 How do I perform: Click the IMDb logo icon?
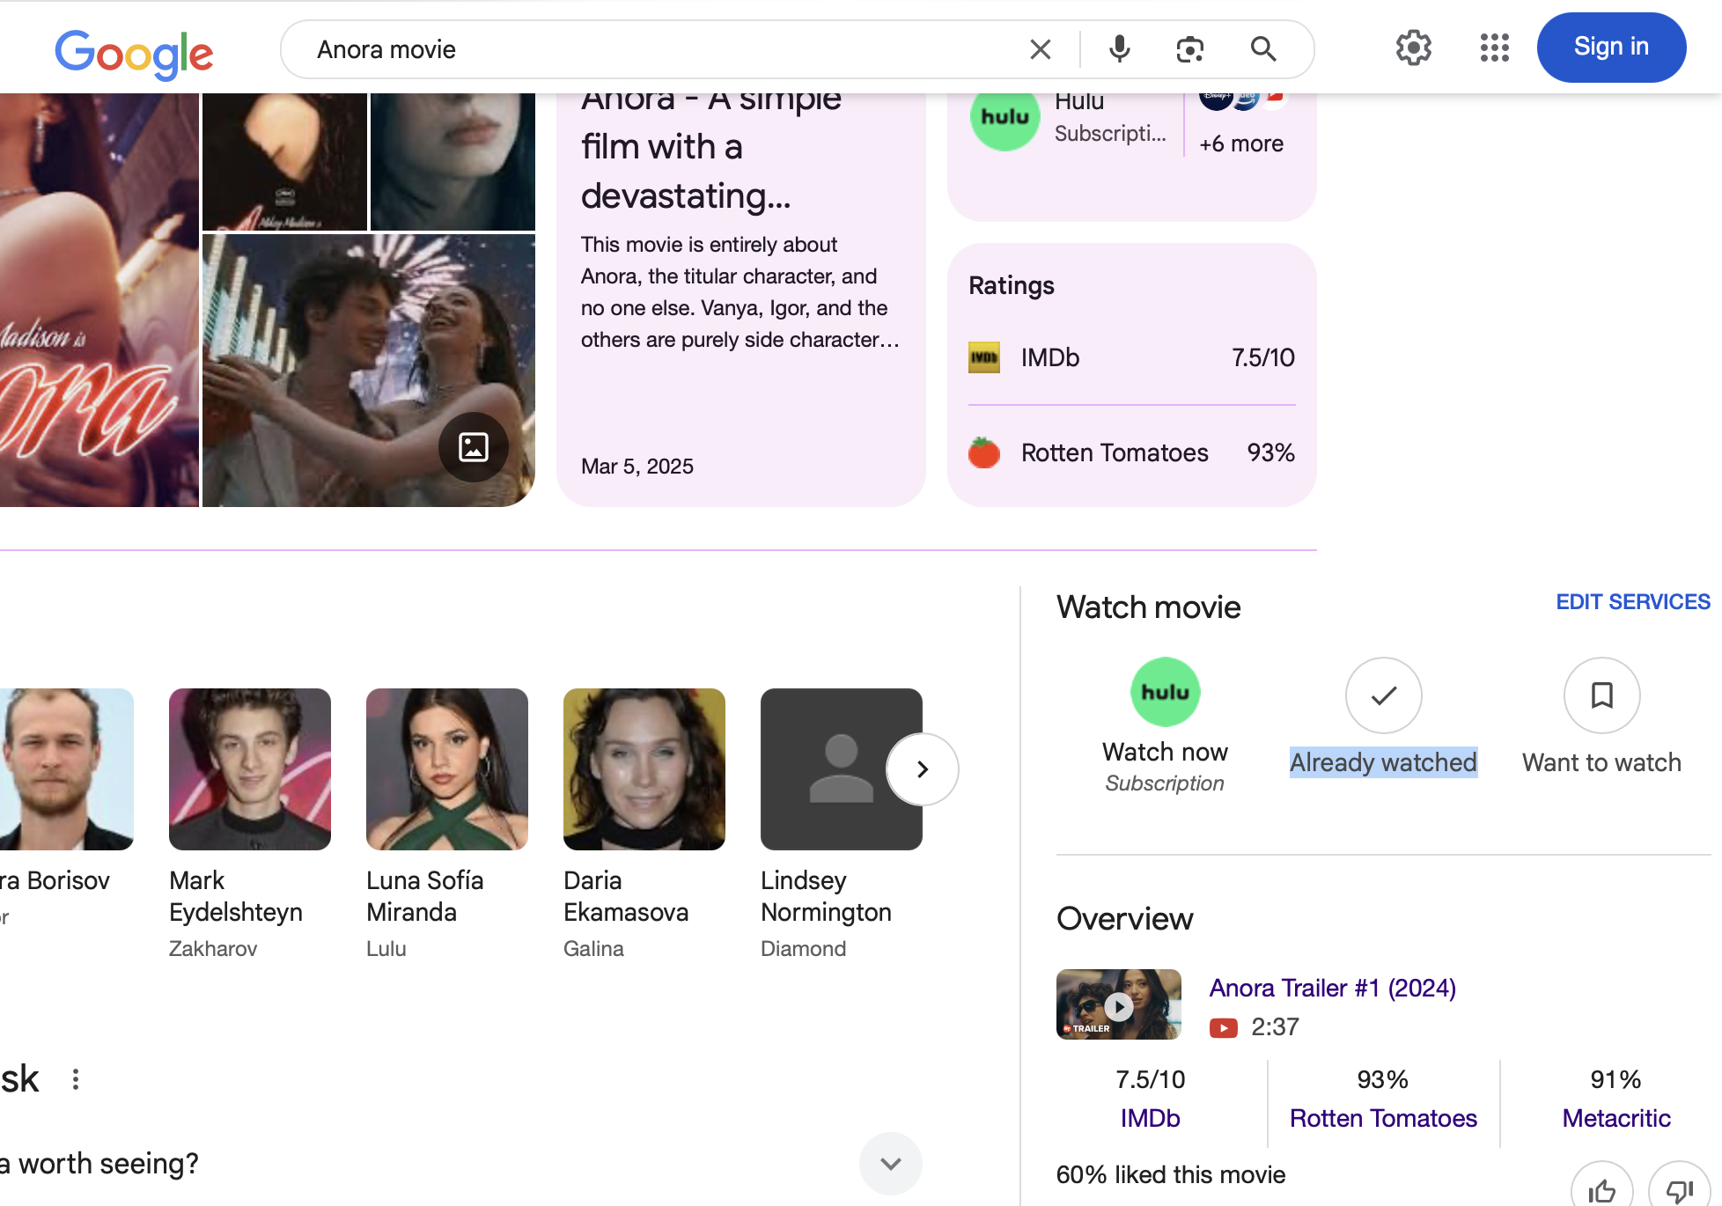(984, 357)
